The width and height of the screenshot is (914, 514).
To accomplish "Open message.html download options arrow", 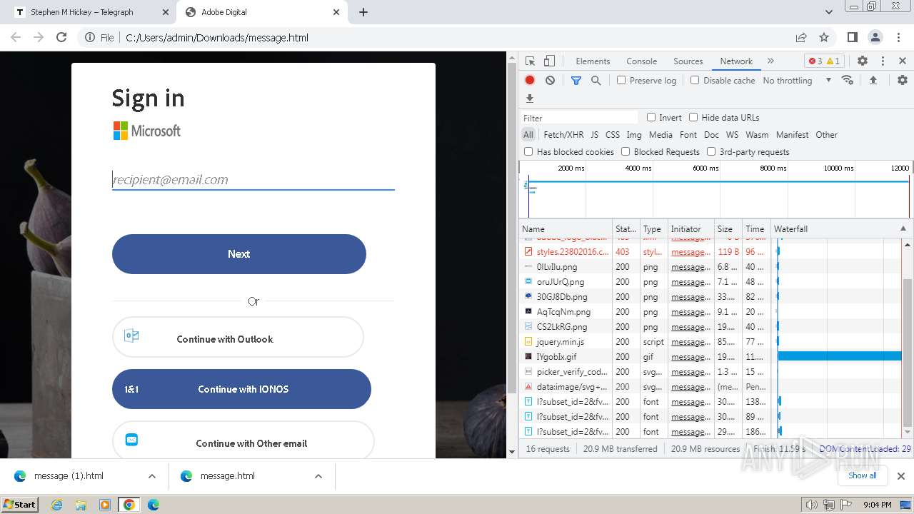I will click(x=318, y=476).
